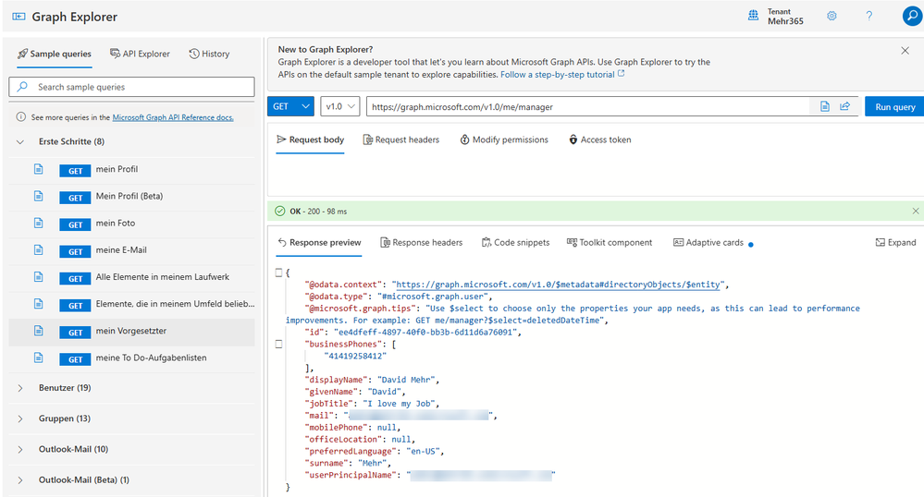Switch to API Explorer tab
Image resolution: width=924 pixels, height=497 pixels.
140,54
